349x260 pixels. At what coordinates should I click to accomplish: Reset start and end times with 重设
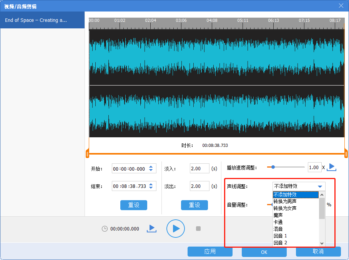coord(133,205)
